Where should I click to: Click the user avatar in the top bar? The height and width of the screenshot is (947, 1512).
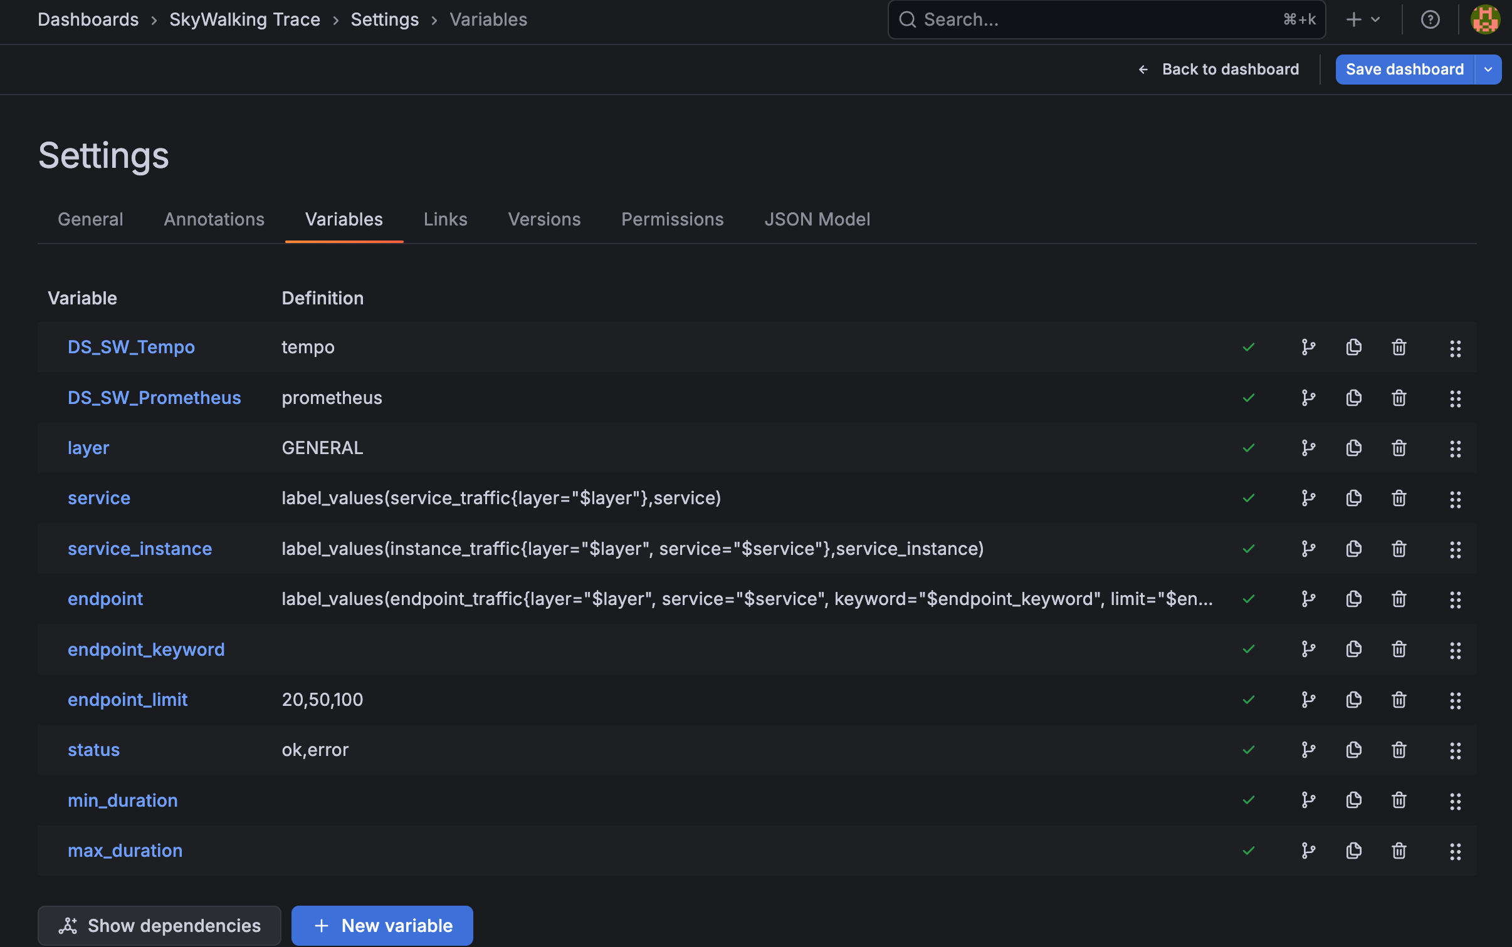(1485, 19)
